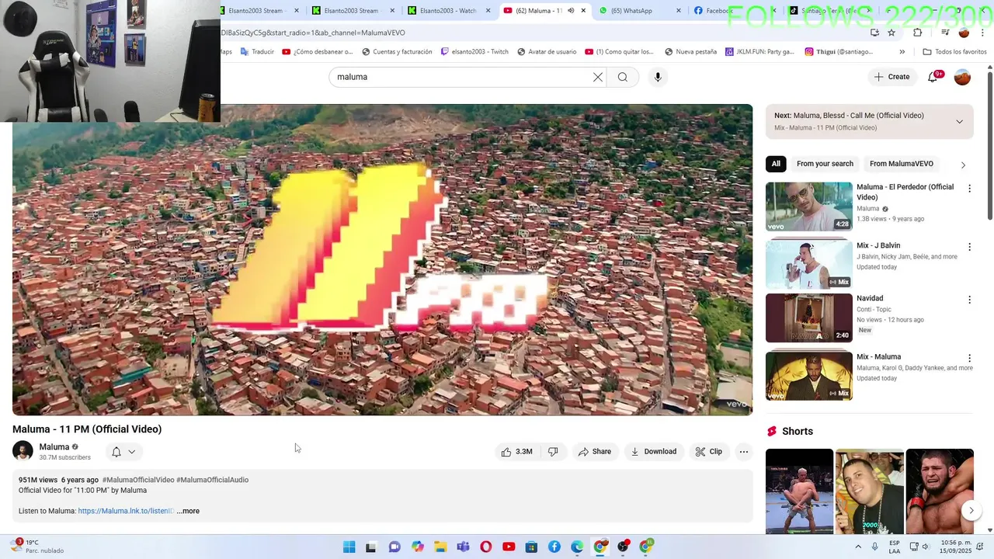Open subscription notification bell dropdown
This screenshot has width=994, height=559.
123,452
